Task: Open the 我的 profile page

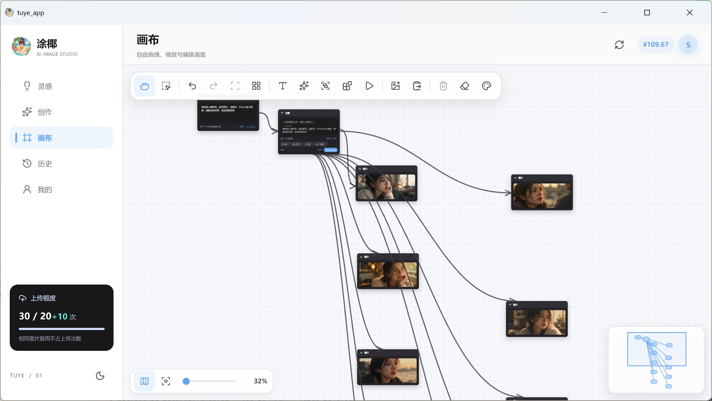Action: pyautogui.click(x=62, y=189)
